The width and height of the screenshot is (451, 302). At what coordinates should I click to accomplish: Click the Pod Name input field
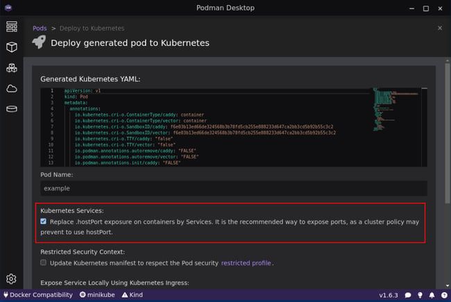pos(233,188)
